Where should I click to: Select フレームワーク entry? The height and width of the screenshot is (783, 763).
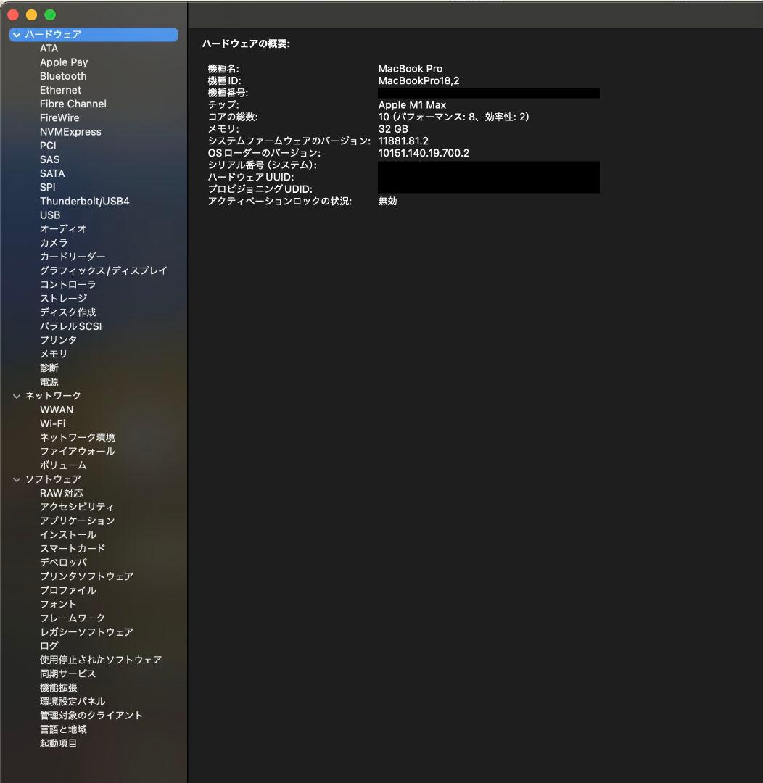click(x=73, y=618)
